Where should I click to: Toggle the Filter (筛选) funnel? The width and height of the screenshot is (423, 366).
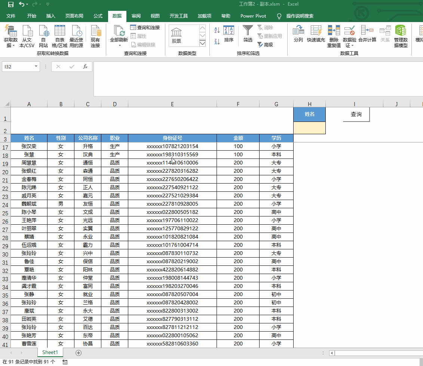[x=248, y=34]
